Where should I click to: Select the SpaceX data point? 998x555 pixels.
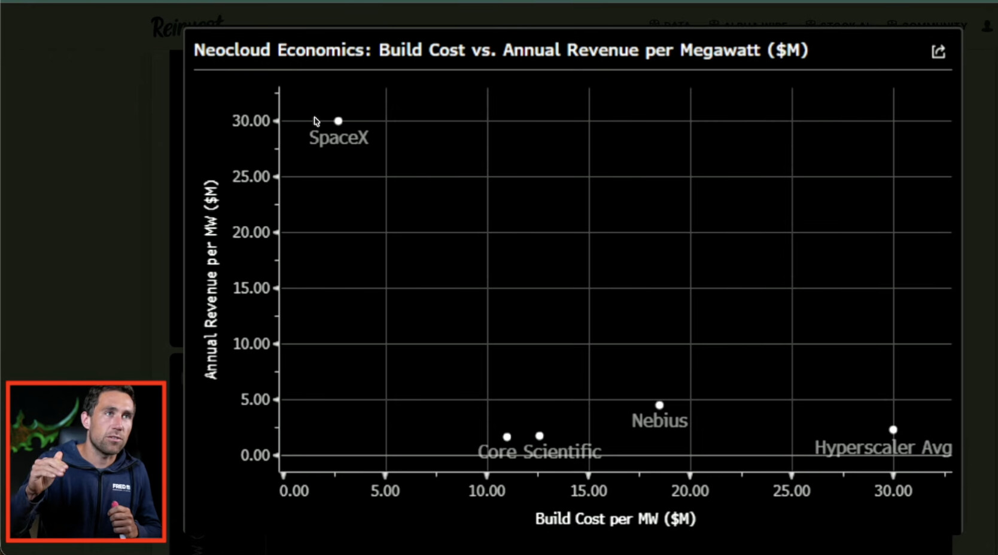pyautogui.click(x=338, y=121)
